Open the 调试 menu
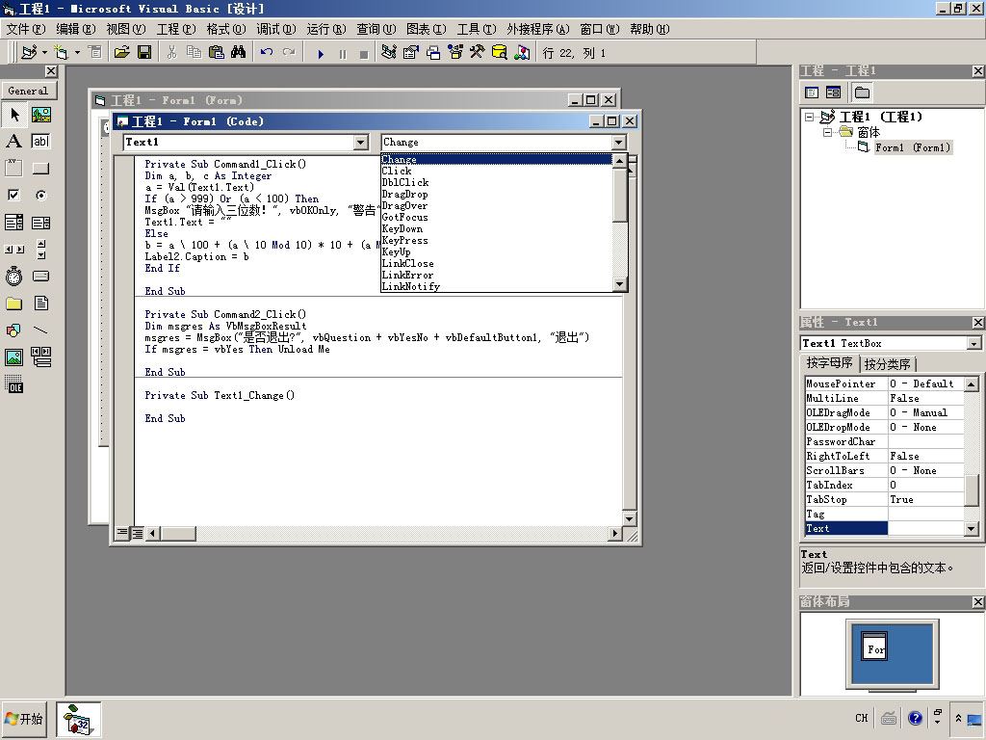The width and height of the screenshot is (986, 740). tap(276, 29)
